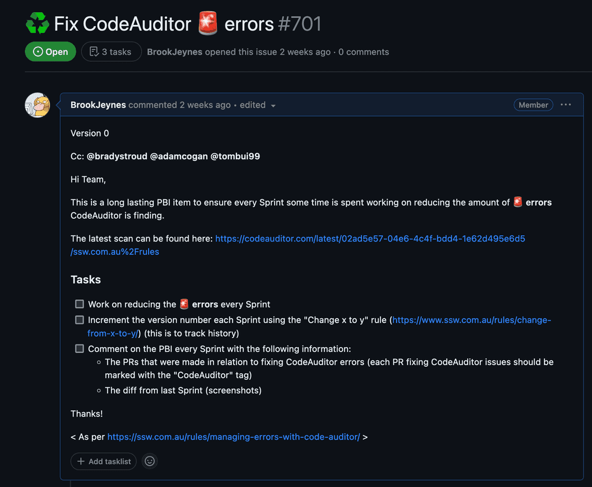The height and width of the screenshot is (487, 592).
Task: Add a reaction with the smiley icon
Action: [x=150, y=461]
